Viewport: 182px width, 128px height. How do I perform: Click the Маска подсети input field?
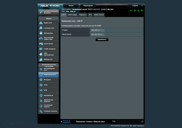click(x=98, y=34)
